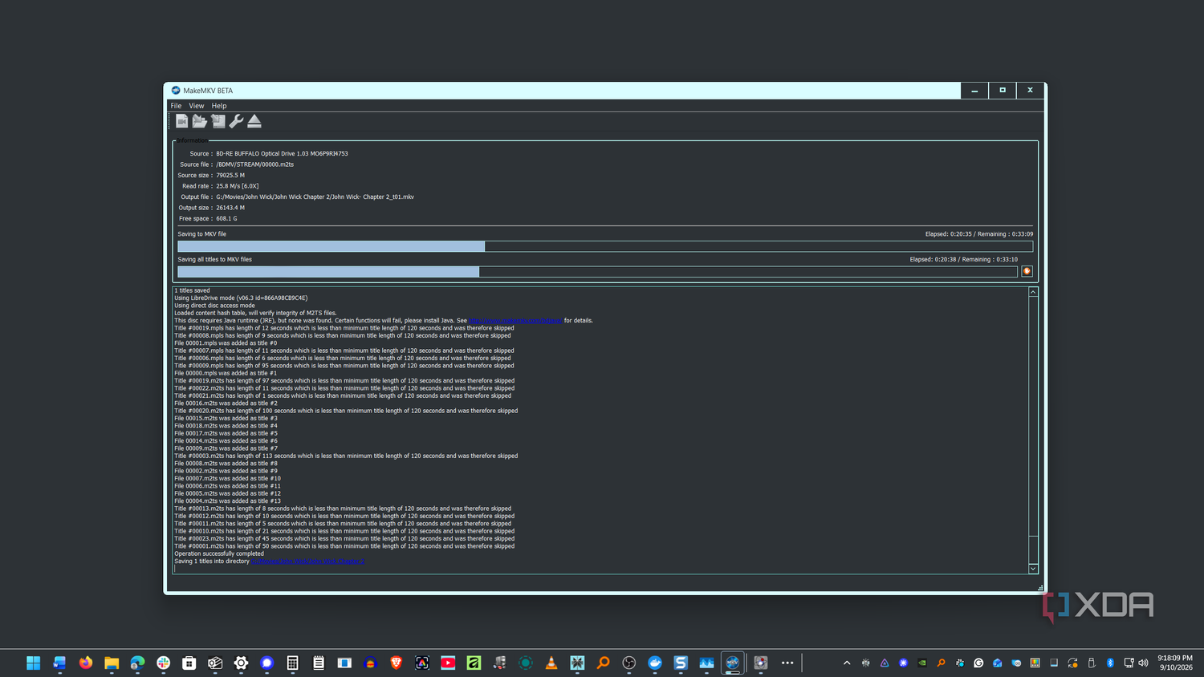
Task: Open the File menu
Action: (x=176, y=106)
